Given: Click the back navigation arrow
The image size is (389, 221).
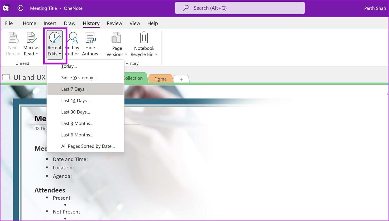Looking at the screenshot, I should (20, 8).
